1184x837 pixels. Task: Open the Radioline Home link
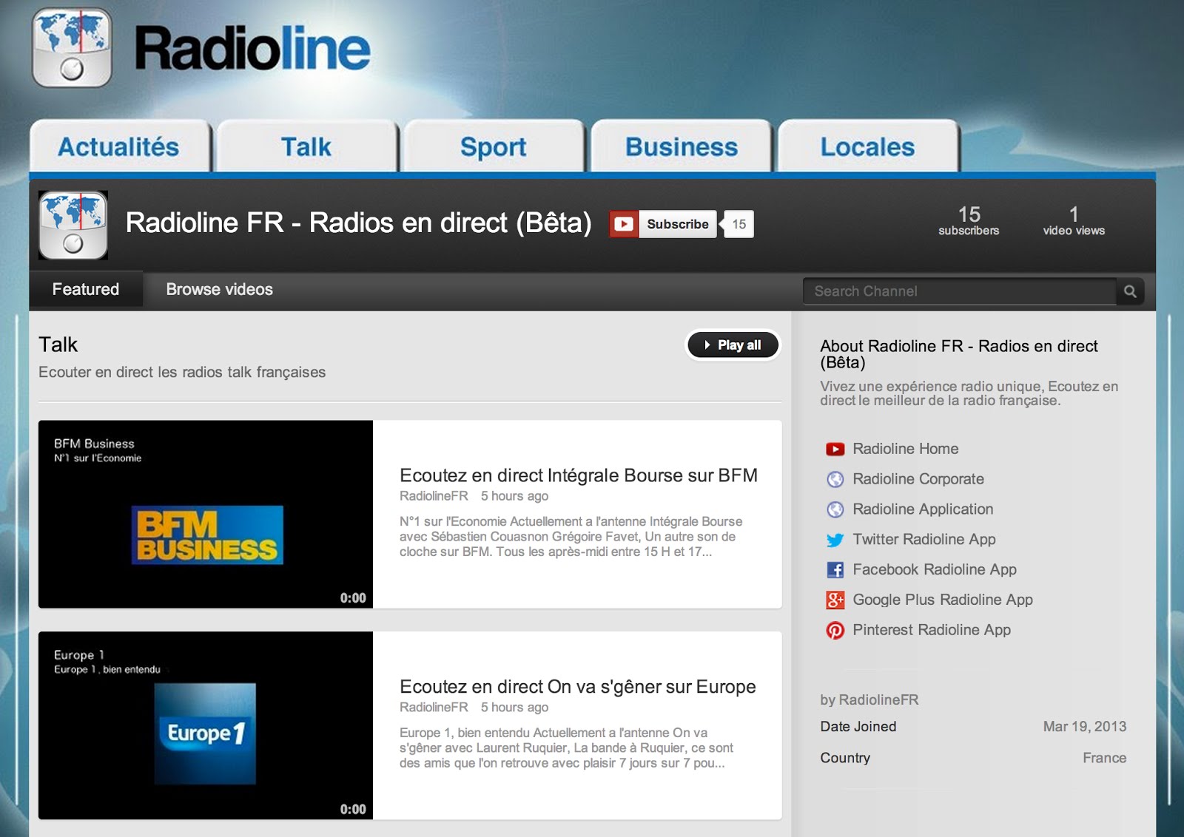pos(906,449)
